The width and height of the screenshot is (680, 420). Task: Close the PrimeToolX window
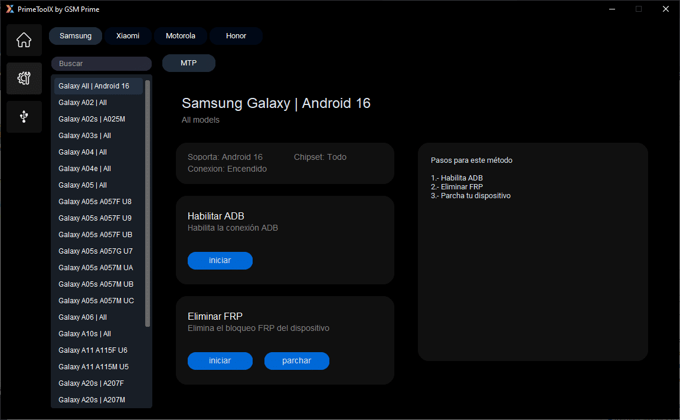click(665, 9)
